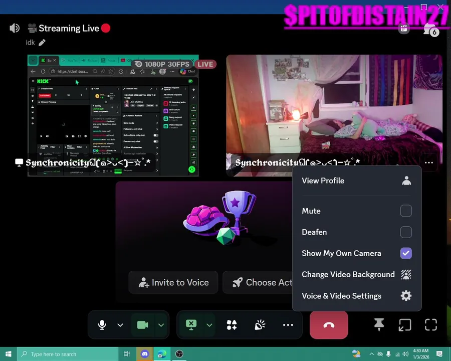Open Task View on the taskbar

tap(127, 354)
